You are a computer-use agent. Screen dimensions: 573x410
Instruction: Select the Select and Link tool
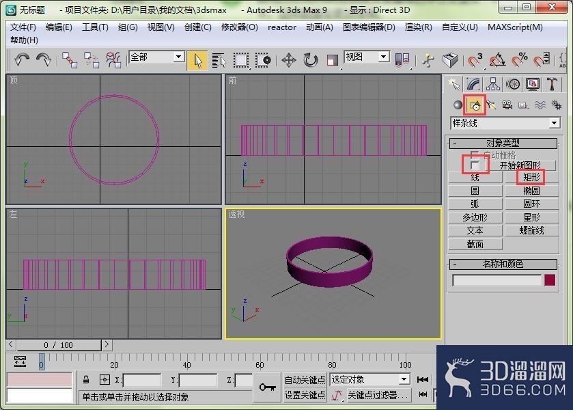(70, 60)
